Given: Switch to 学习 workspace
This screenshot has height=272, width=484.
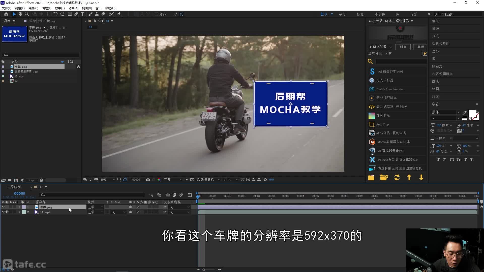Looking at the screenshot, I should [x=342, y=14].
